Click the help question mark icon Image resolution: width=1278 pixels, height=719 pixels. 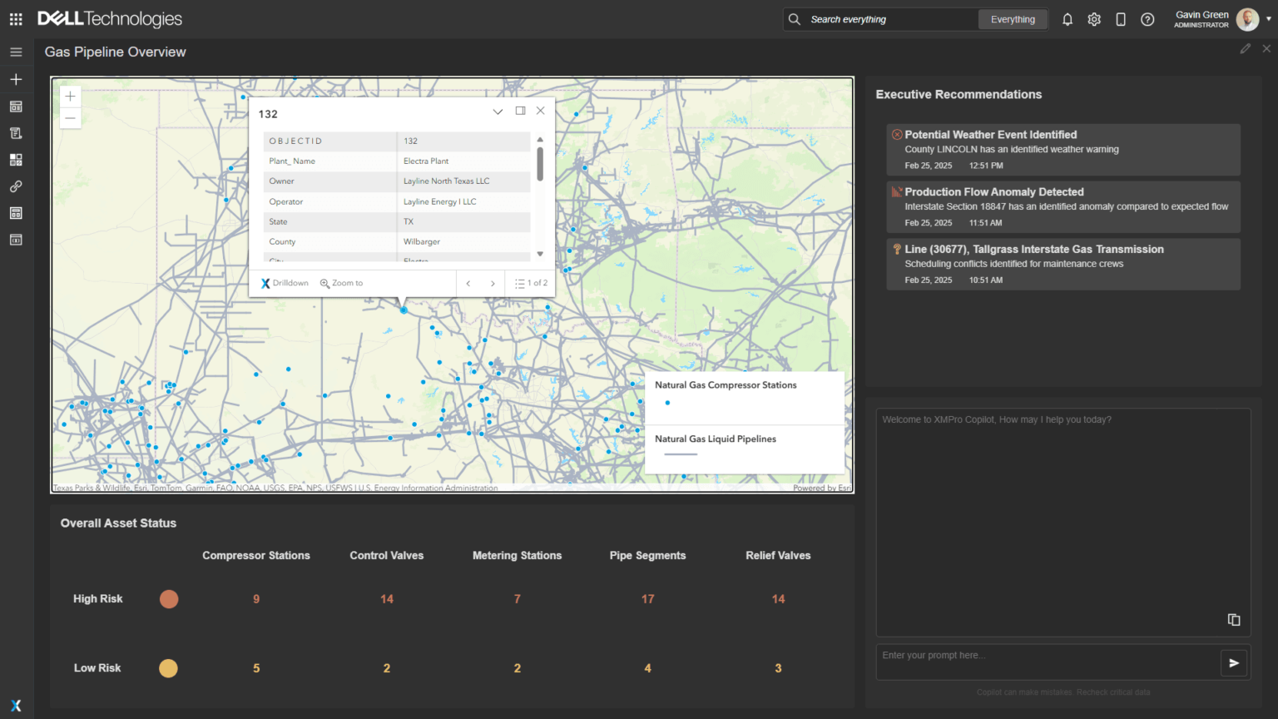click(x=1147, y=19)
